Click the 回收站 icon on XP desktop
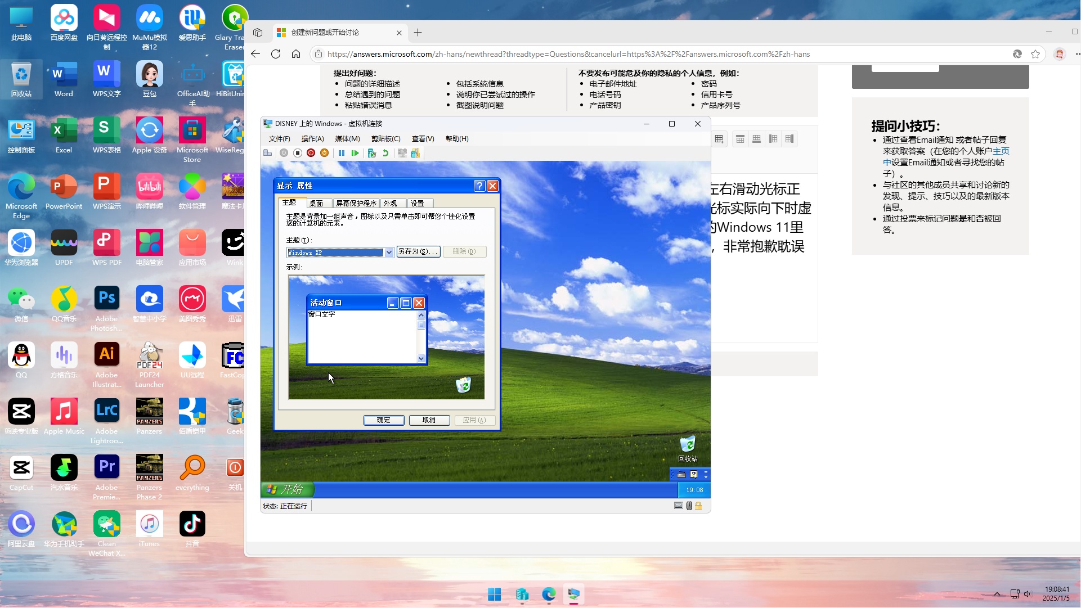This screenshot has width=1081, height=608. [x=688, y=449]
